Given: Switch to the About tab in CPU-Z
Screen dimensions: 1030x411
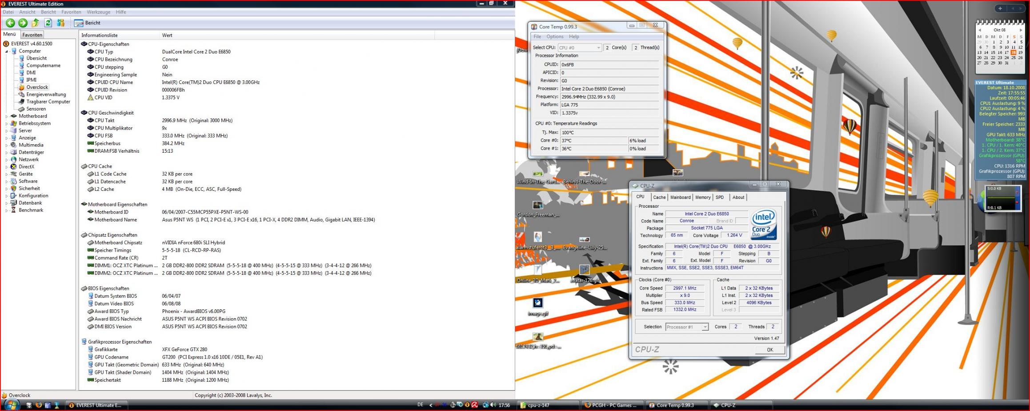Looking at the screenshot, I should [x=738, y=198].
